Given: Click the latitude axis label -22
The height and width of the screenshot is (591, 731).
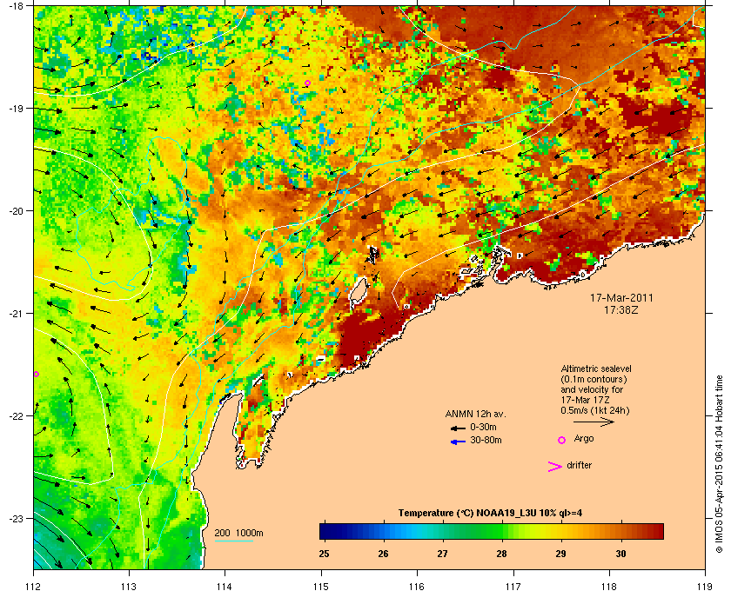Looking at the screenshot, I should tap(16, 416).
